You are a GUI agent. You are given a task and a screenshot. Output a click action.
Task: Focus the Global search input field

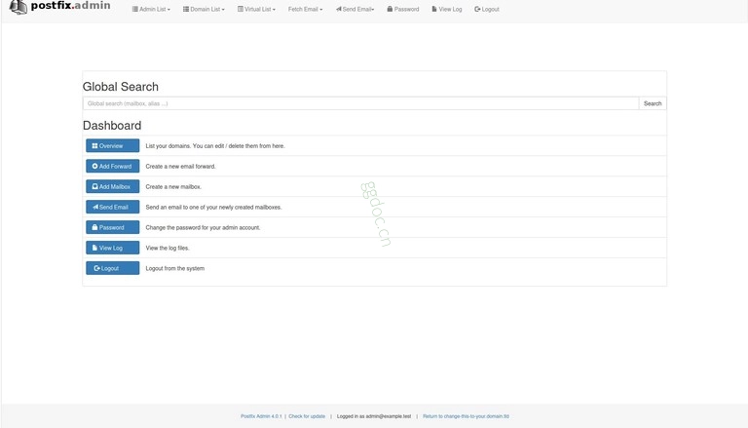point(360,103)
